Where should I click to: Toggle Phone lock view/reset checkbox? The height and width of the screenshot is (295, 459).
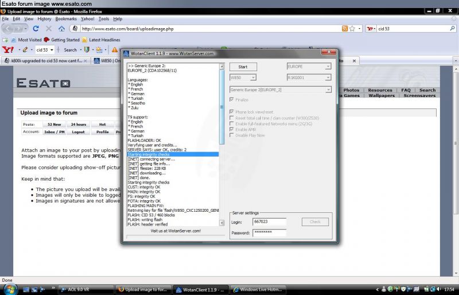pyautogui.click(x=232, y=112)
